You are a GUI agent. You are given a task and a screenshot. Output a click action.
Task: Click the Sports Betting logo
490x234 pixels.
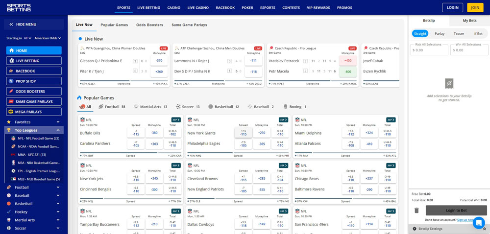(x=19, y=7)
